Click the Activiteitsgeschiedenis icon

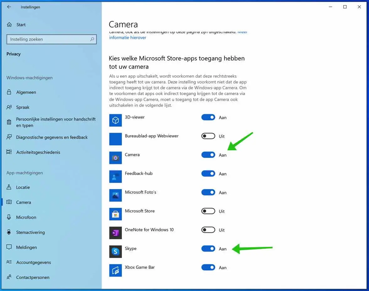pos(9,152)
